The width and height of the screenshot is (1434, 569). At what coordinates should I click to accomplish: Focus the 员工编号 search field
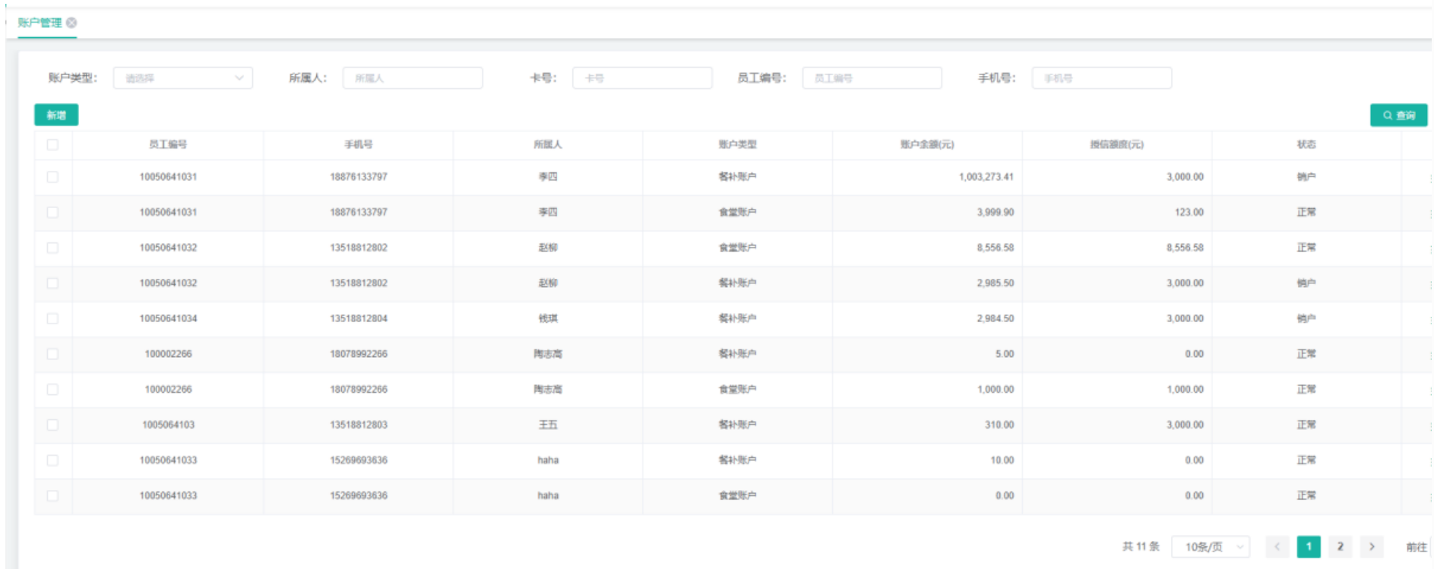pos(872,78)
